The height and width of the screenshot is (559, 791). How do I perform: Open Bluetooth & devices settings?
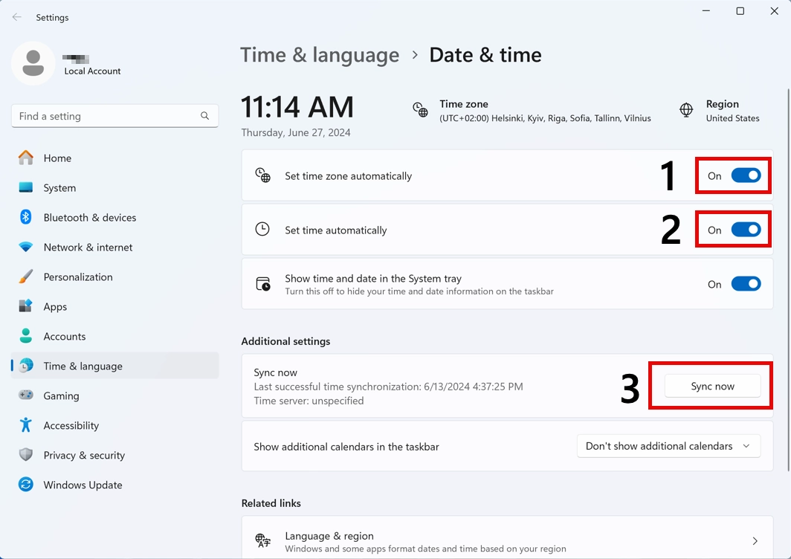[25, 217]
